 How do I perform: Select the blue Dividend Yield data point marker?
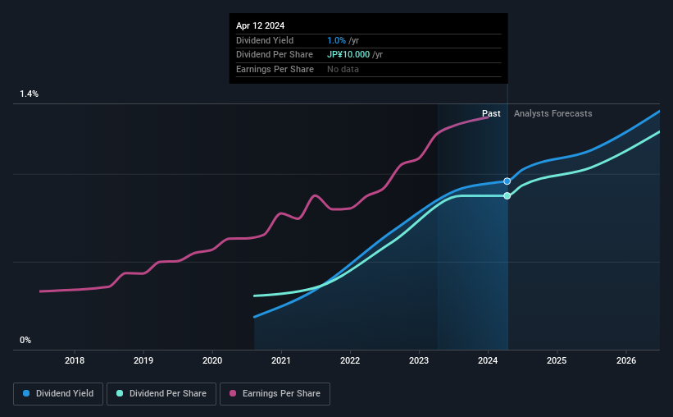[507, 181]
